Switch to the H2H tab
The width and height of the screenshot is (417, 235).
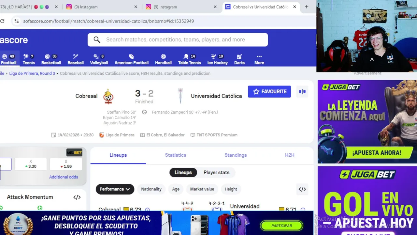[290, 155]
